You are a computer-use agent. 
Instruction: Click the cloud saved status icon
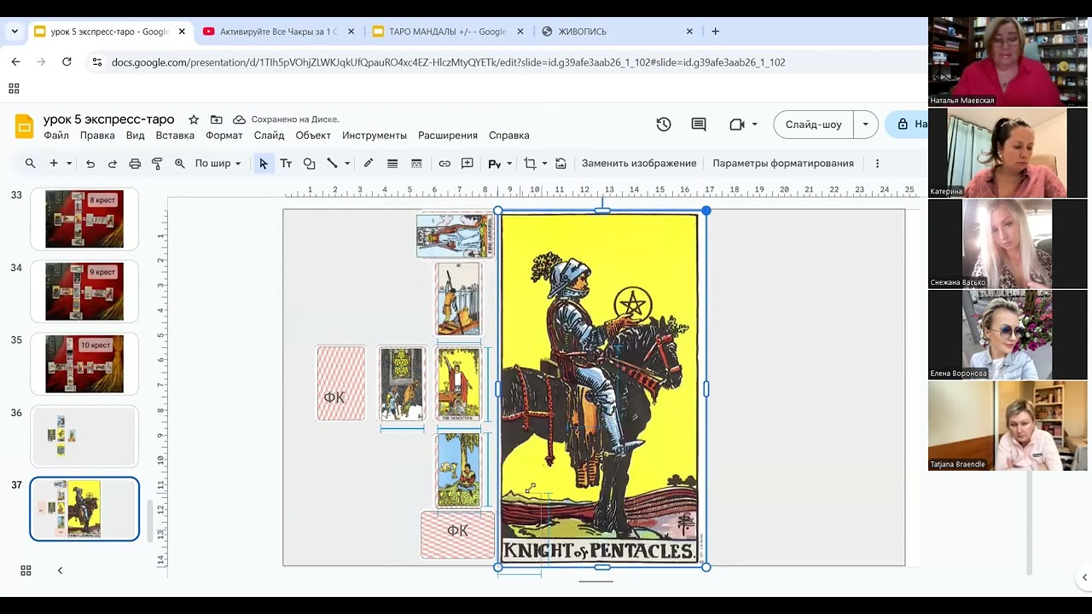click(239, 119)
